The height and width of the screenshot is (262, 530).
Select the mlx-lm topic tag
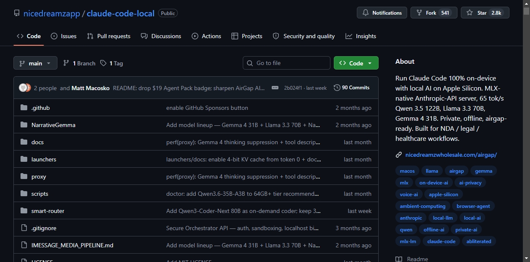(x=408, y=241)
